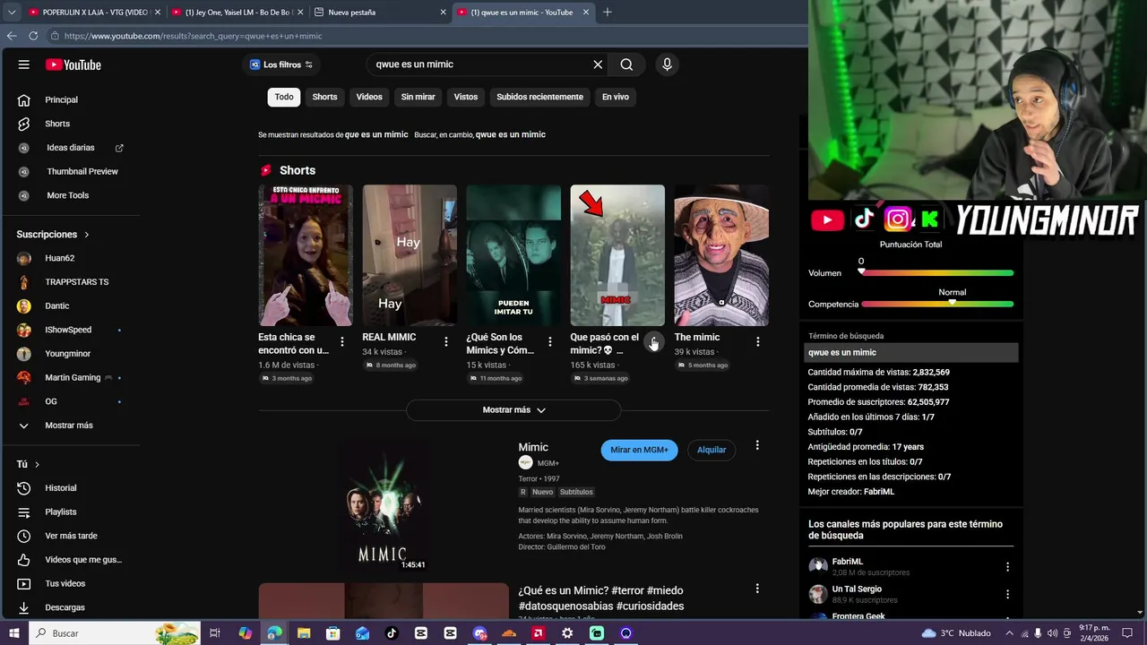Run search with magnifying glass button

[x=626, y=64]
